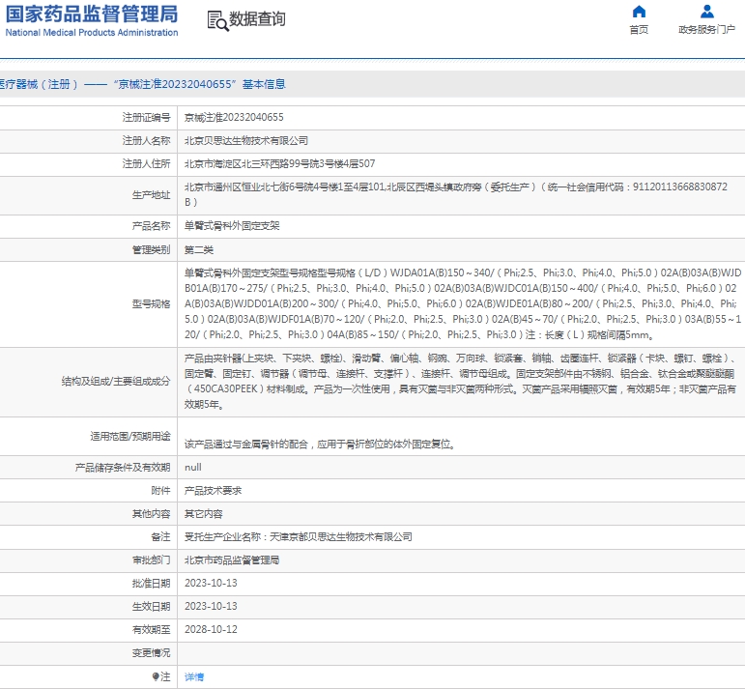Click the 生产地址 value text

[x=456, y=194]
